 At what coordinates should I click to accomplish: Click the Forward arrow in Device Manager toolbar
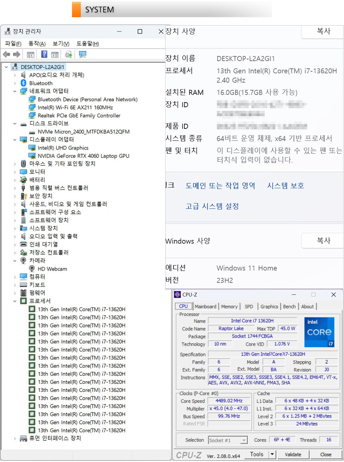[16, 54]
